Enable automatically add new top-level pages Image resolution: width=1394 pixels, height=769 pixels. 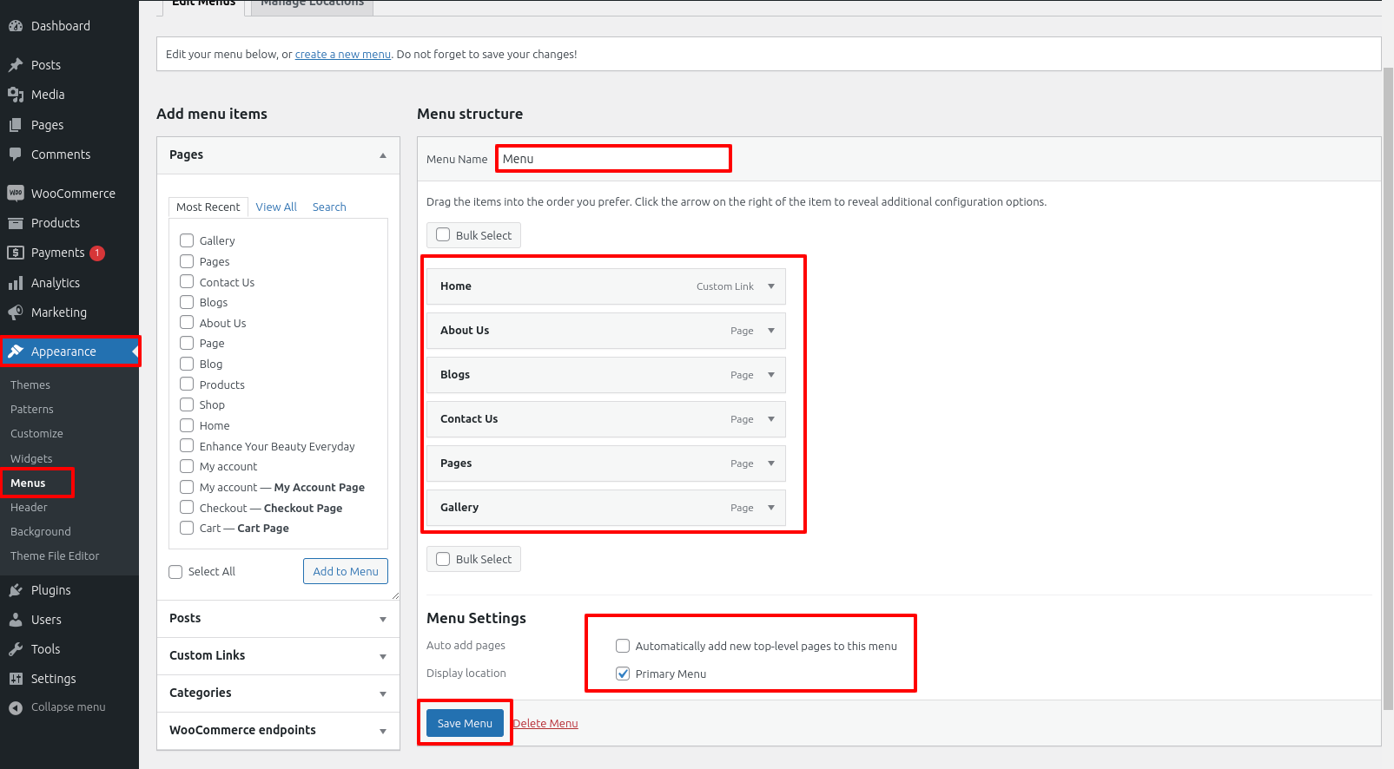click(623, 646)
